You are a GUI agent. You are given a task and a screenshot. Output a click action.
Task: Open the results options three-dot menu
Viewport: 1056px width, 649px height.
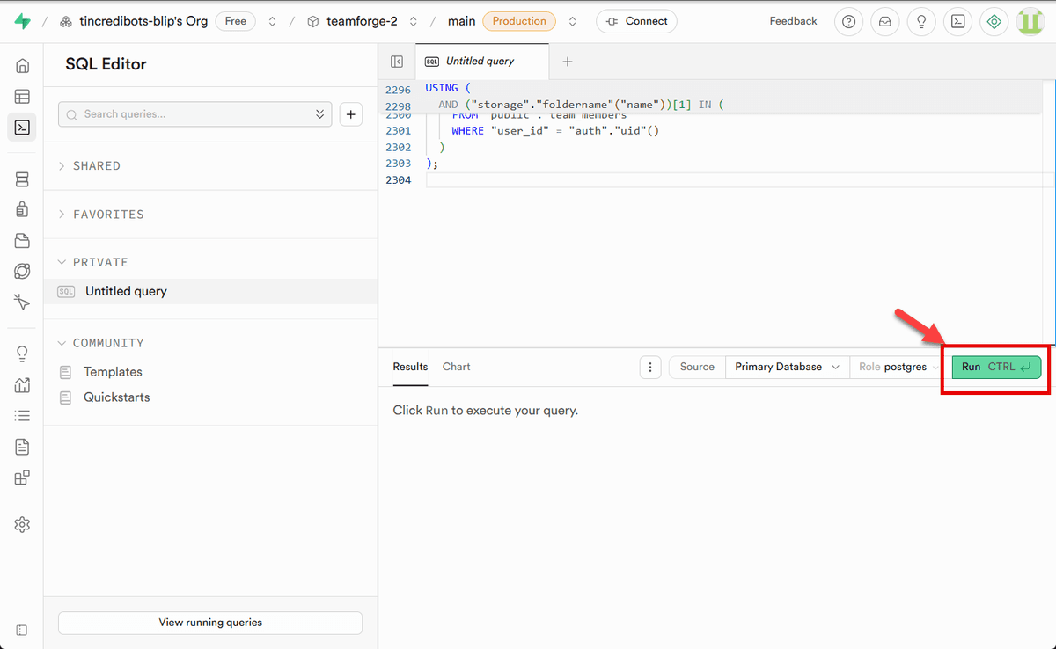pos(650,367)
